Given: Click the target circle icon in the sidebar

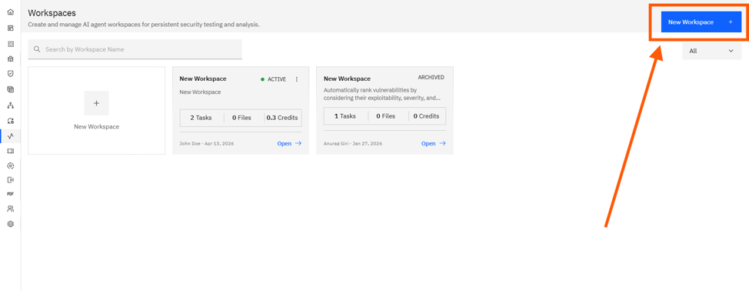Looking at the screenshot, I should point(11,166).
